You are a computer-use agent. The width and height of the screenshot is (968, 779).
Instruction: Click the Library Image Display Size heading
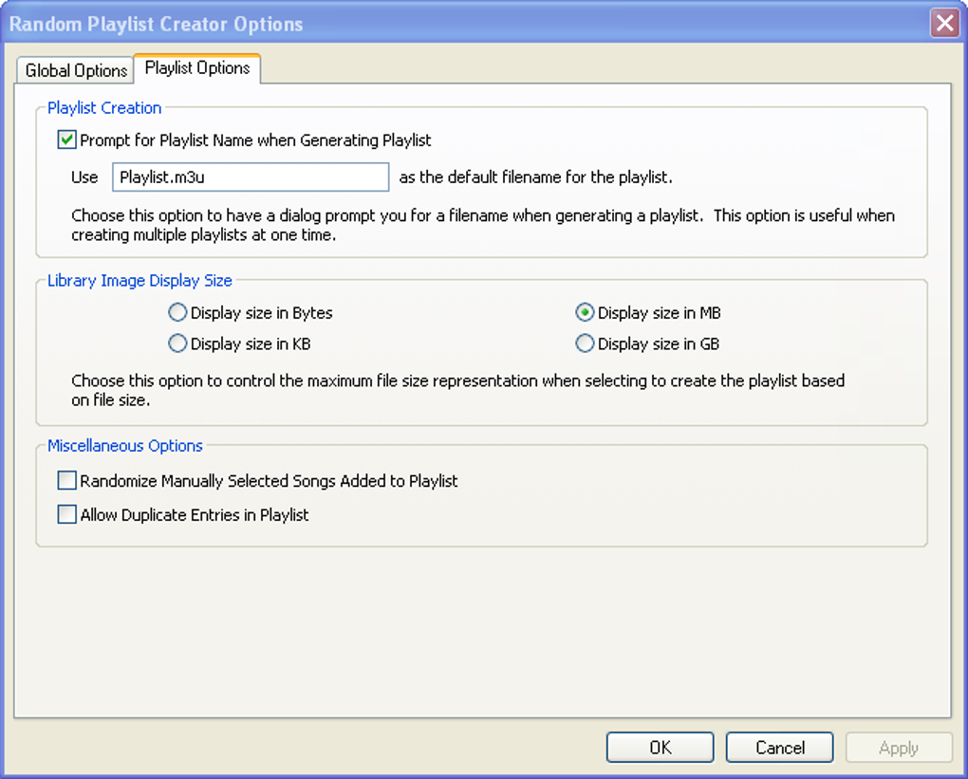click(x=140, y=281)
